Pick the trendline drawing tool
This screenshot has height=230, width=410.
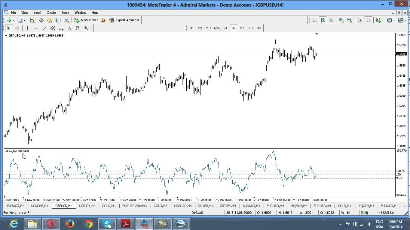point(44,28)
